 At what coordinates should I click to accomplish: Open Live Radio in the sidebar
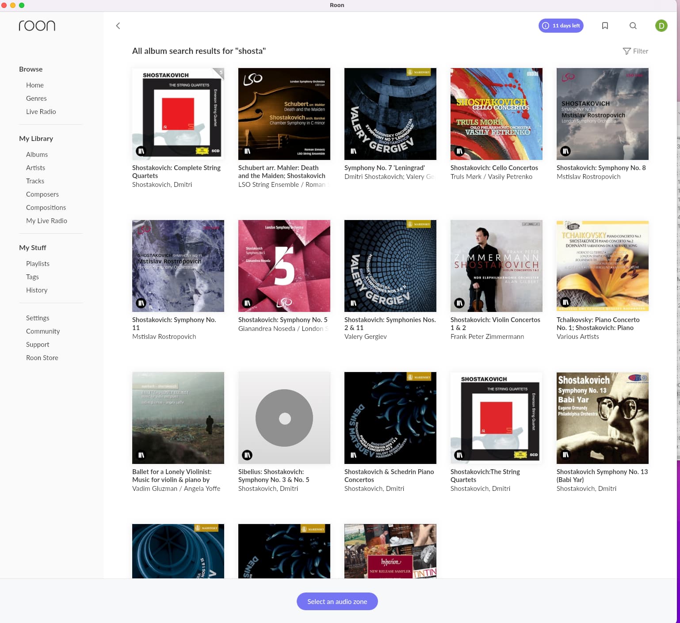41,112
